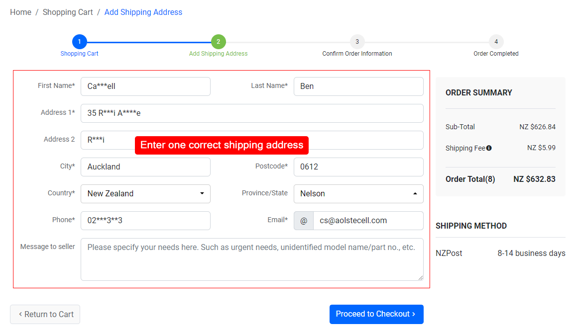The height and width of the screenshot is (332, 574).
Task: Select the Shopping Cart breadcrumb
Action: 68,12
